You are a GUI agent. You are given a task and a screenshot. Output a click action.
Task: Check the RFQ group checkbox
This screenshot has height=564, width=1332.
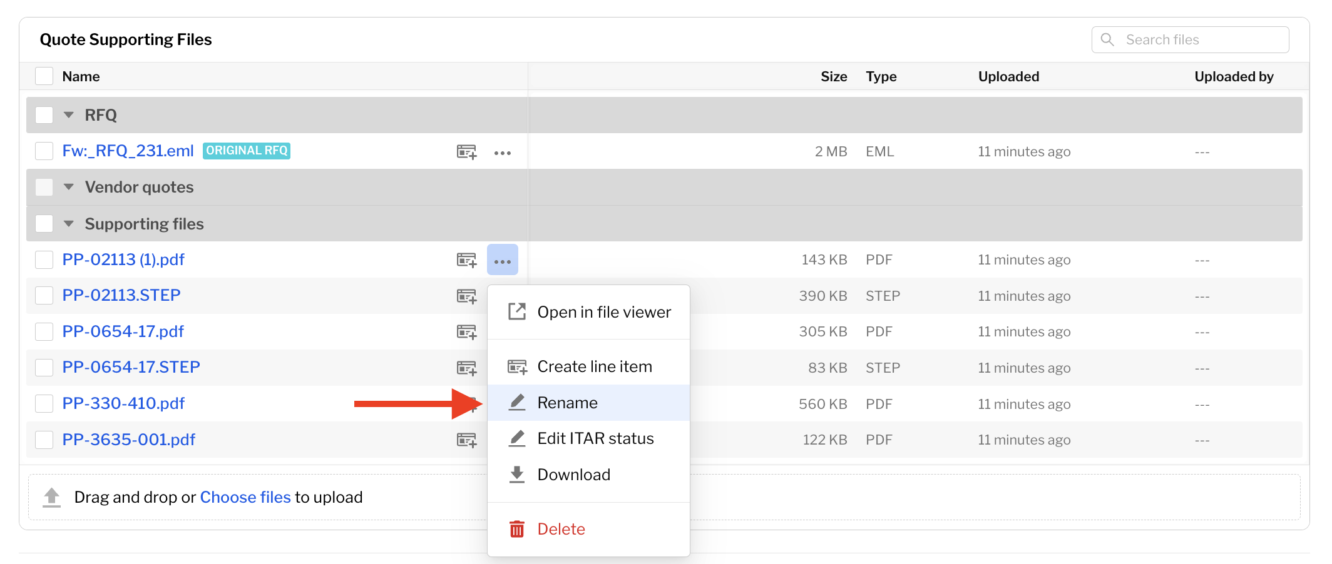tap(44, 115)
